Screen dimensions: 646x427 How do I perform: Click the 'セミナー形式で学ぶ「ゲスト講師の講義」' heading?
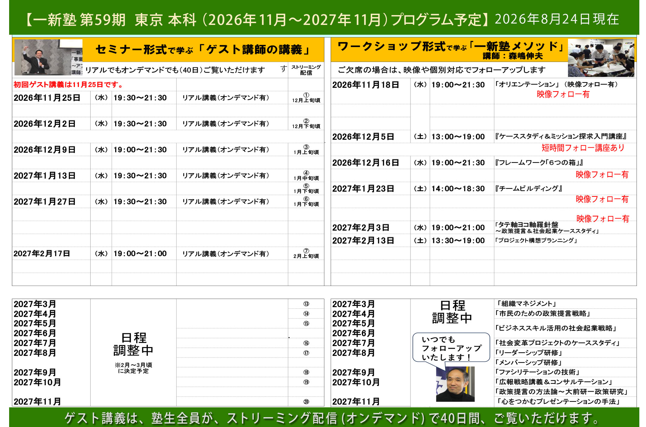point(203,50)
